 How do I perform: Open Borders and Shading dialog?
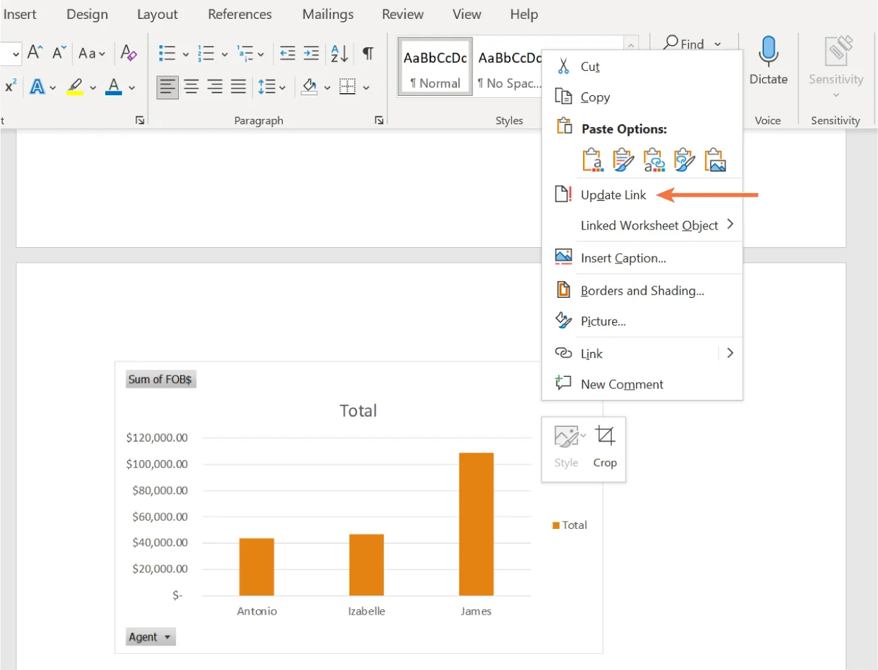click(642, 290)
